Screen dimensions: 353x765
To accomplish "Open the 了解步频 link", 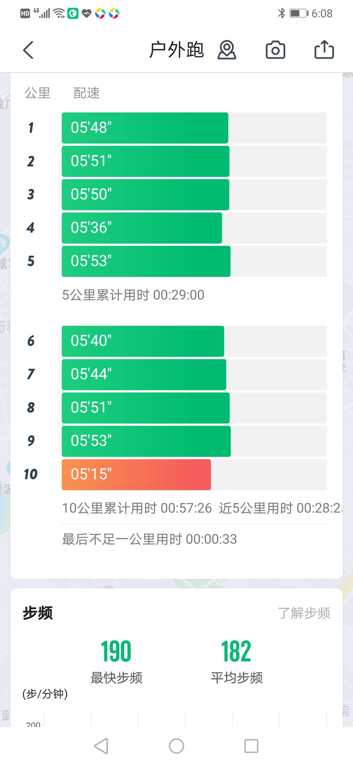I will click(304, 613).
